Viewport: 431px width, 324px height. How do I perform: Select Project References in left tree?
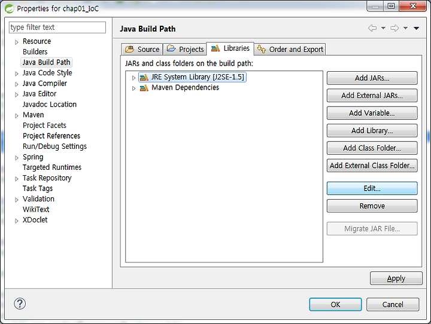click(51, 136)
